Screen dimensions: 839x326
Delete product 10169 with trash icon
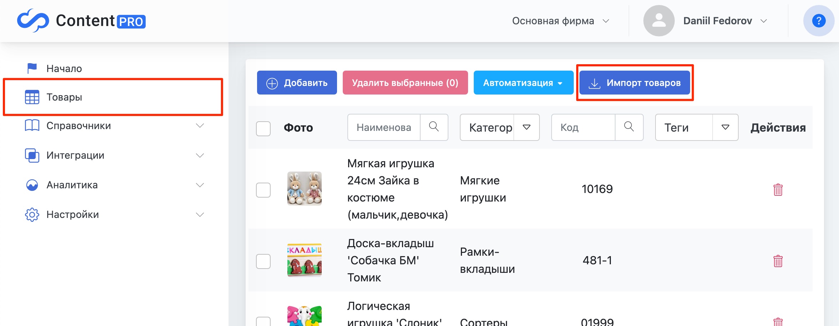tap(778, 190)
